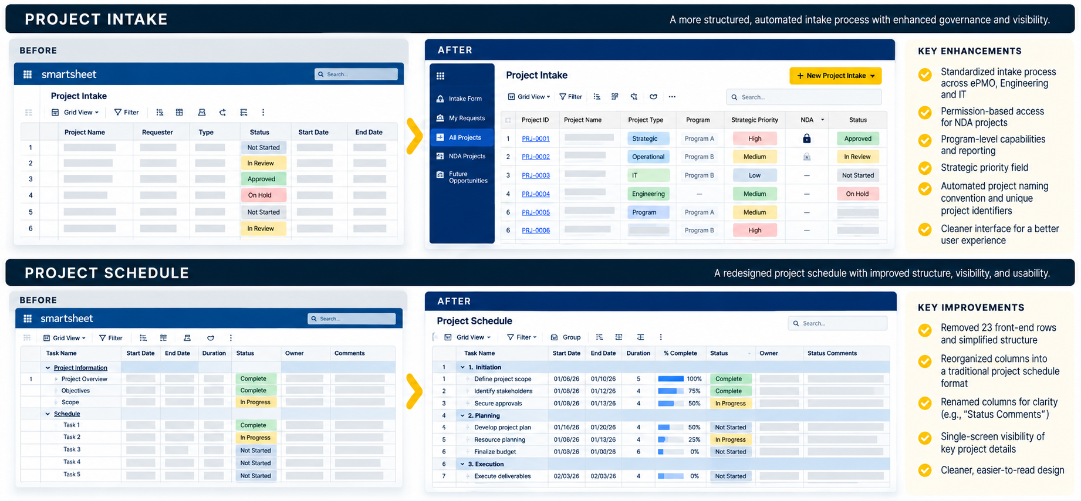This screenshot has width=1081, height=501.
Task: Click the faded lock icon in PRJ-0002 row
Action: [x=807, y=157]
